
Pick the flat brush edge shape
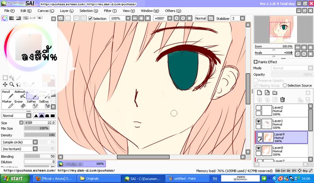click(x=52, y=116)
